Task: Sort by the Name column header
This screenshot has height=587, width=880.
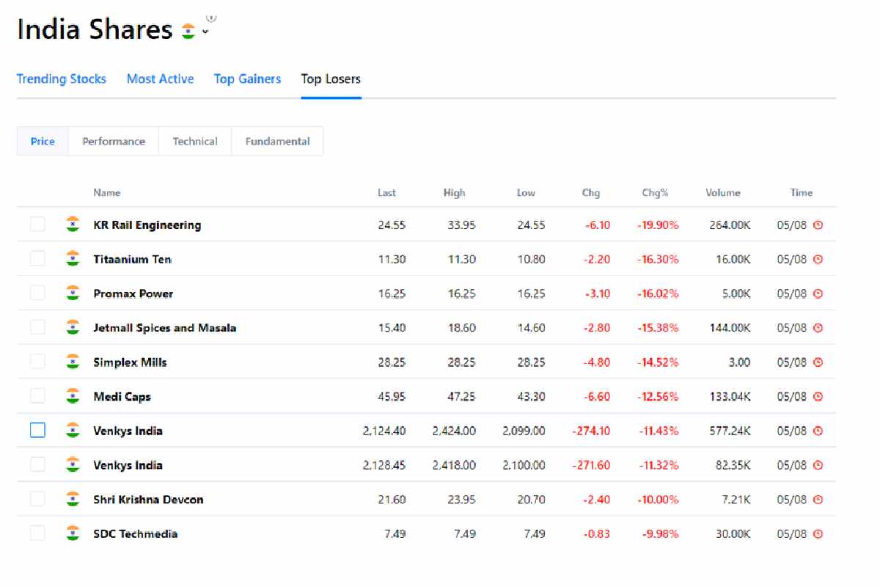Action: [x=107, y=193]
